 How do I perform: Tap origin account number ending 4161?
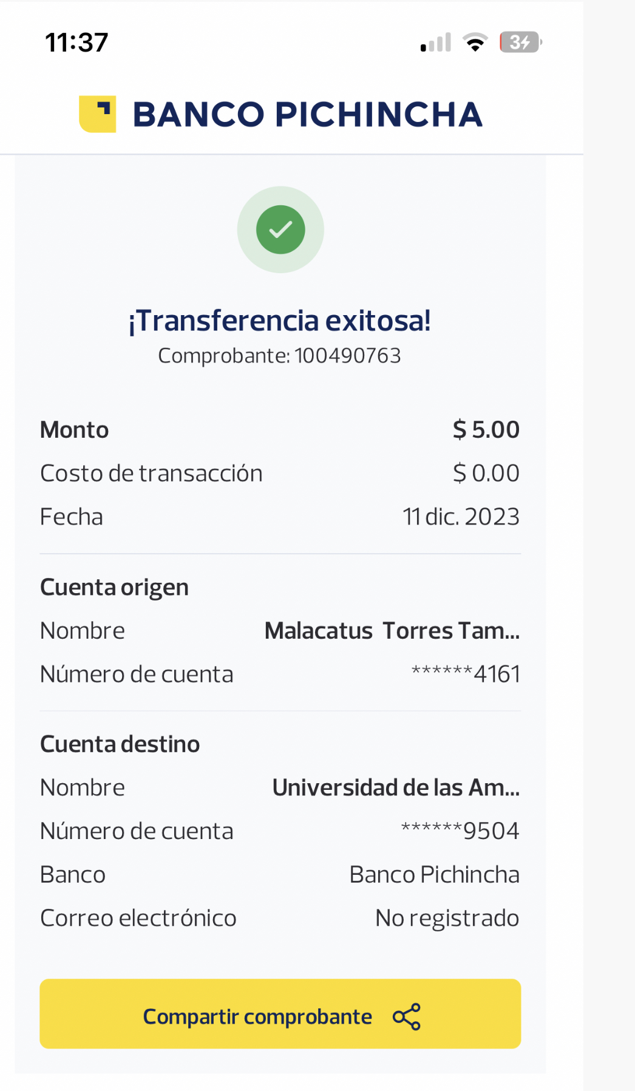tap(466, 674)
